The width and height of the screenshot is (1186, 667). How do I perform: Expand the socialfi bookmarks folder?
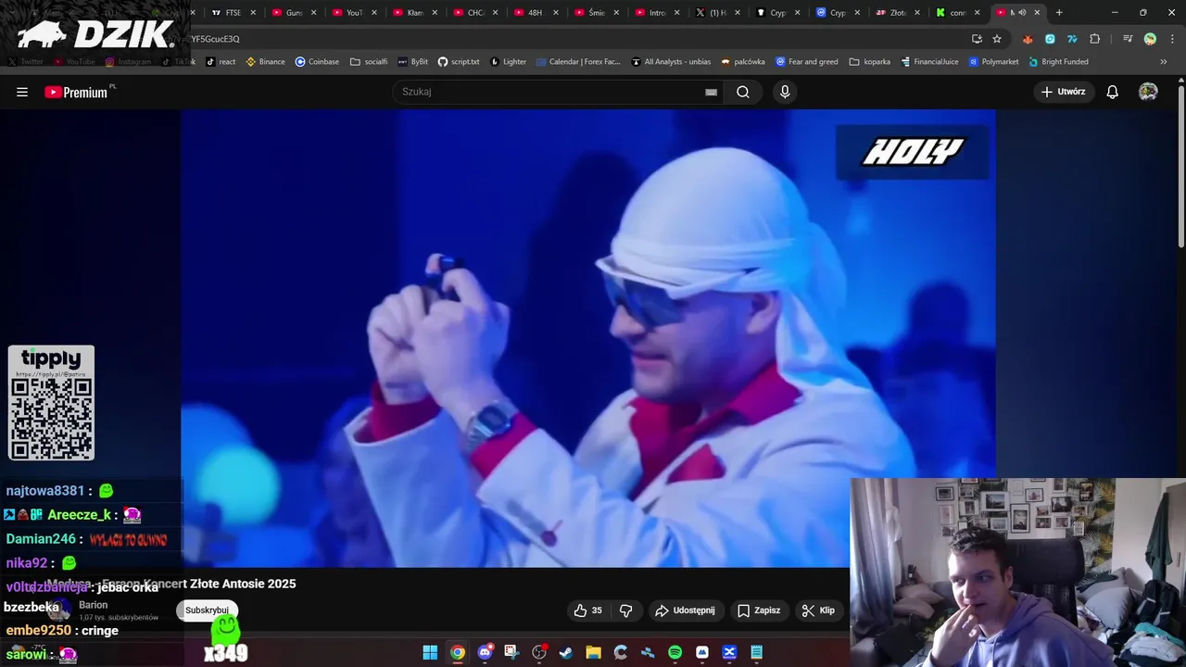[x=369, y=62]
